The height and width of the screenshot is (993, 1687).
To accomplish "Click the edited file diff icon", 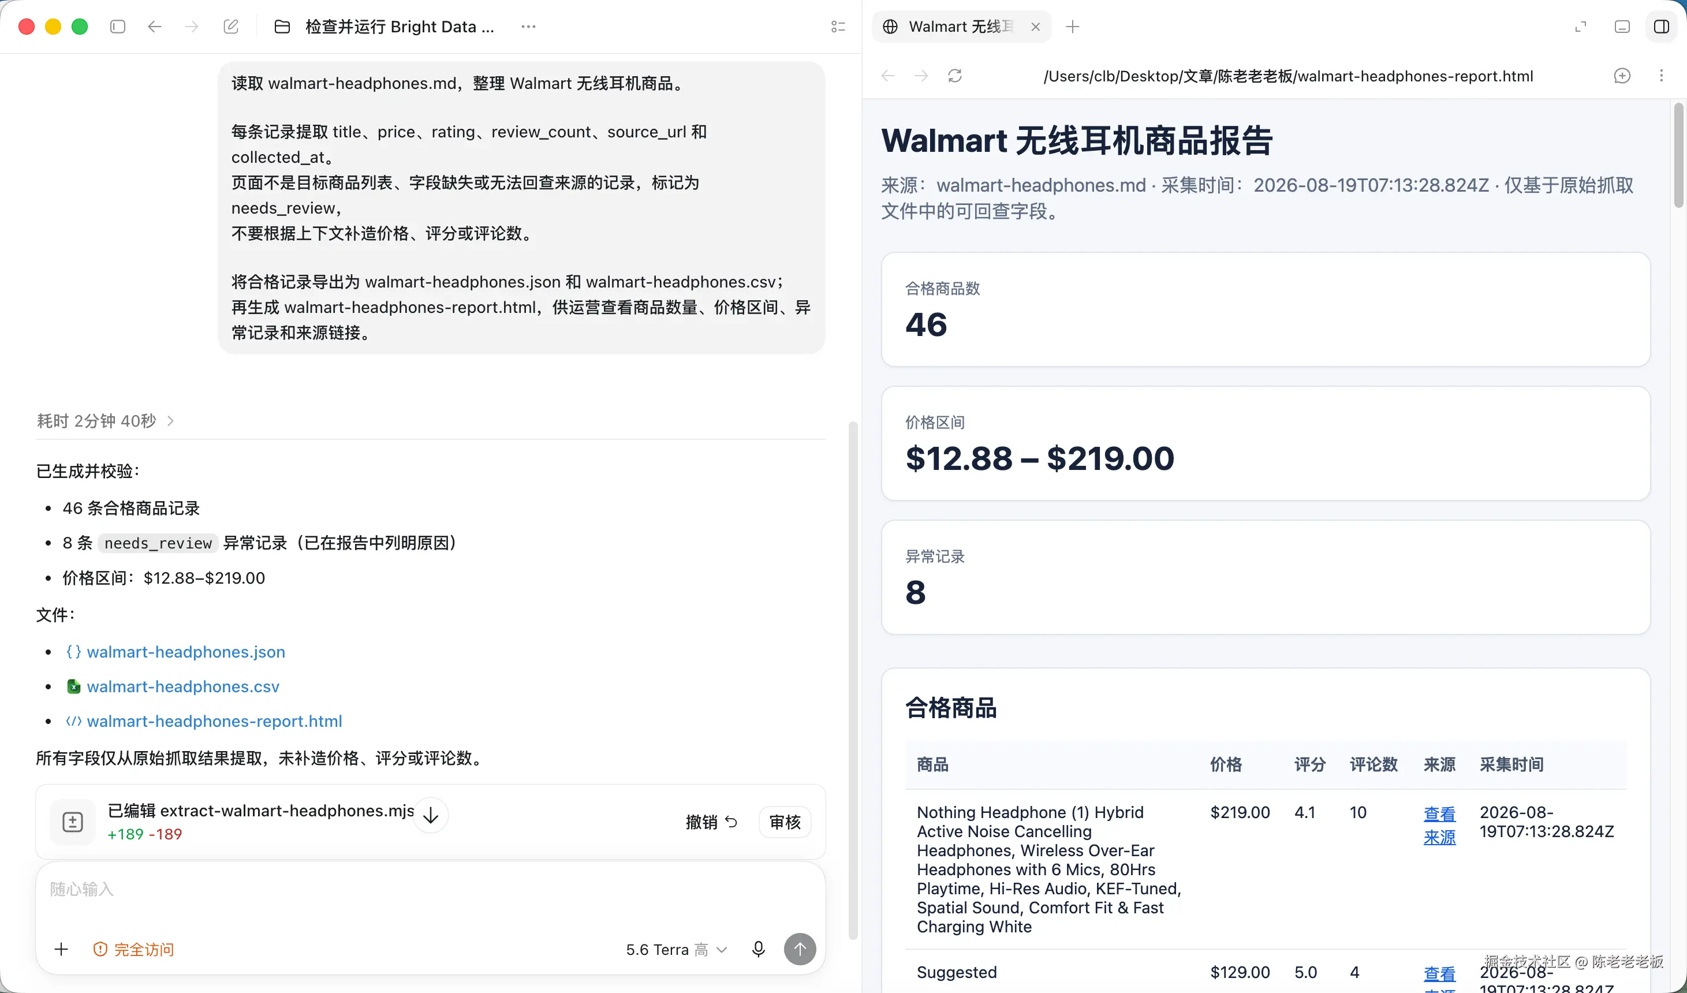I will [72, 822].
